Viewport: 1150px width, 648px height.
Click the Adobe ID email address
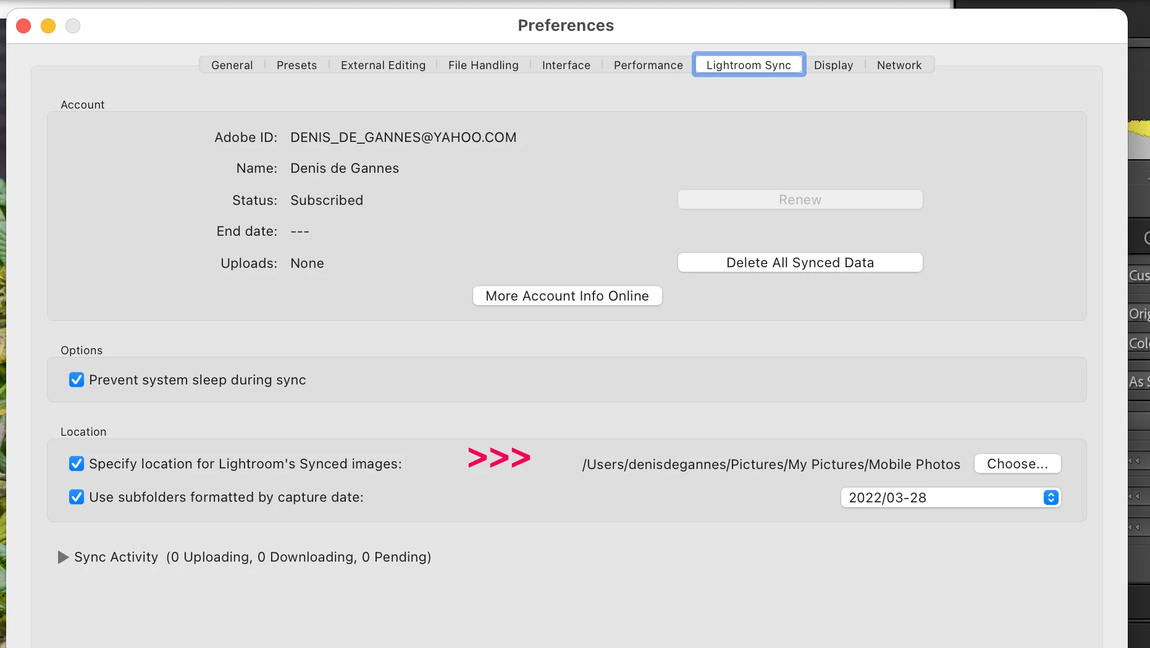[x=403, y=137]
